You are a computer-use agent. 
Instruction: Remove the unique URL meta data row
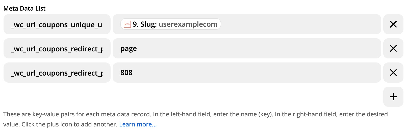pos(393,24)
